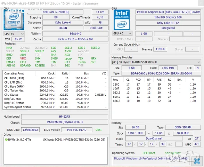
Task: Click the ECC N field
Action: [x=197, y=68]
